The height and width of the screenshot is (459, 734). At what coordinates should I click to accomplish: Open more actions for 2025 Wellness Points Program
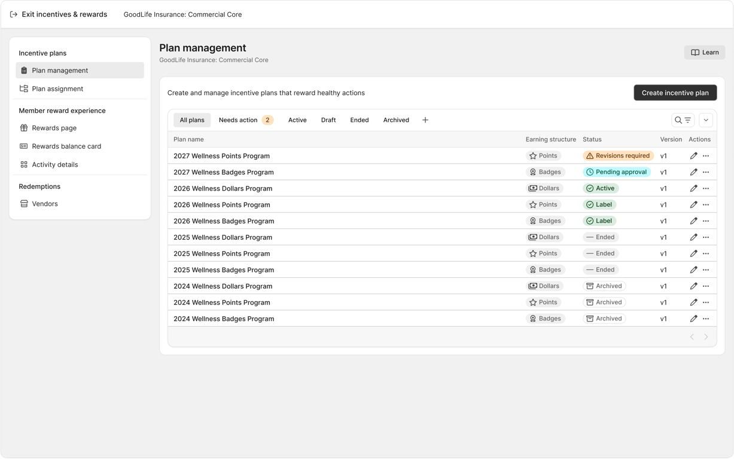pyautogui.click(x=706, y=253)
